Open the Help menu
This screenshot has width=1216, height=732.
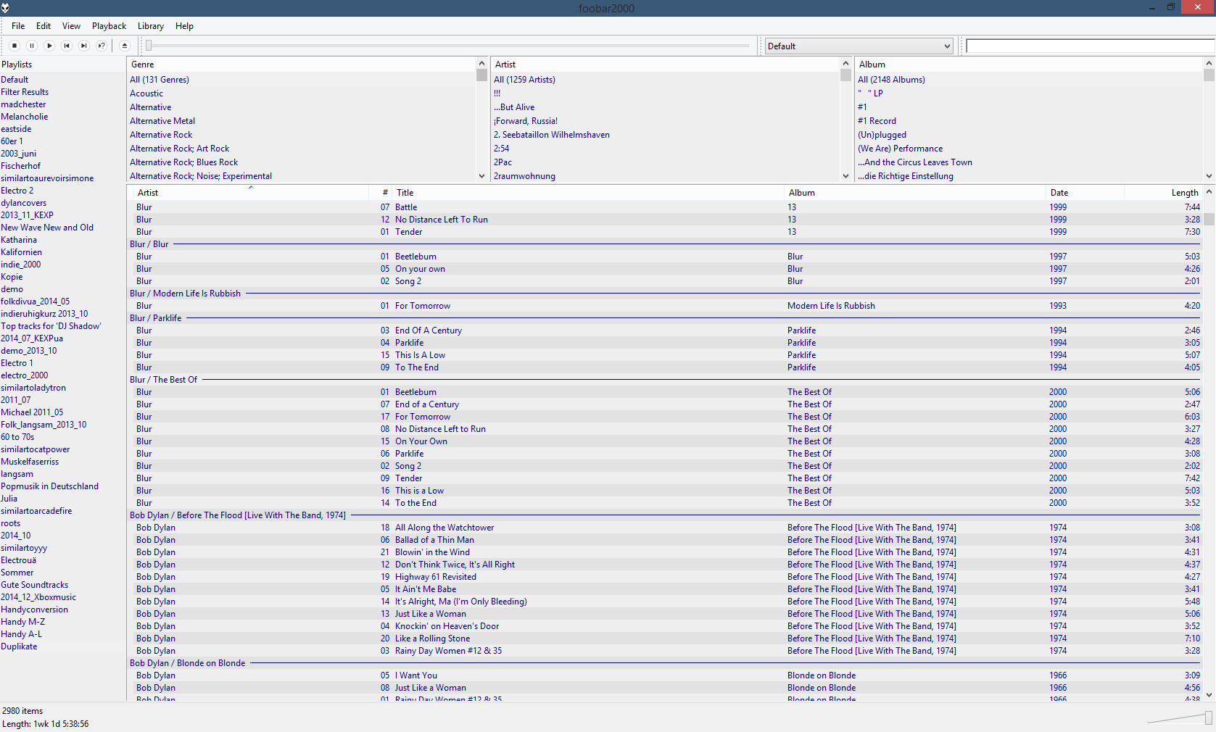point(184,26)
